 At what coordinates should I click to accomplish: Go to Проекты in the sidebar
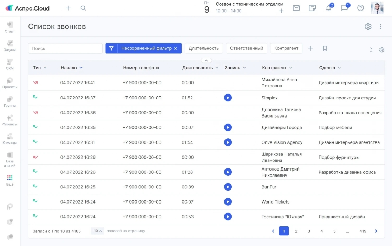coord(10,83)
